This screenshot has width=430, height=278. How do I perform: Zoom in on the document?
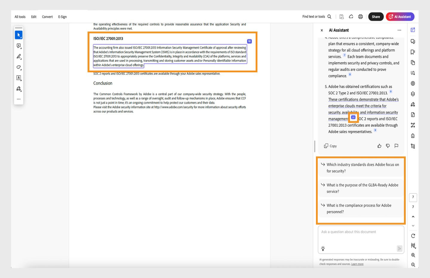[413, 255]
